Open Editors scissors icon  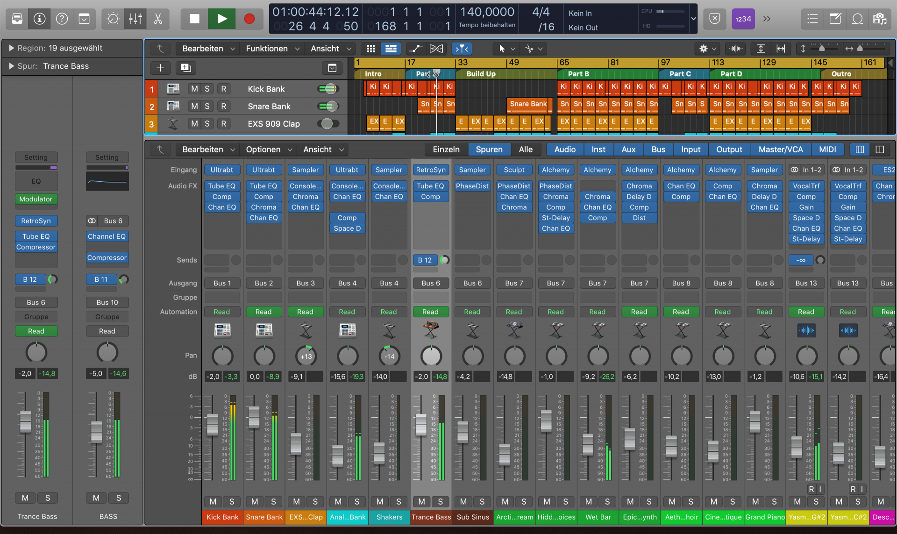click(x=157, y=19)
